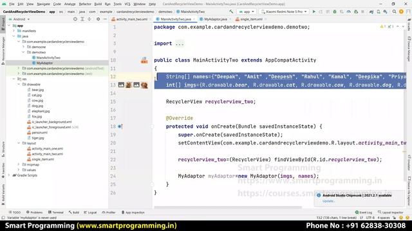Expand the Gradle Scripts node
Image resolution: width=412 pixels, height=231 pixels.
pos(9,175)
